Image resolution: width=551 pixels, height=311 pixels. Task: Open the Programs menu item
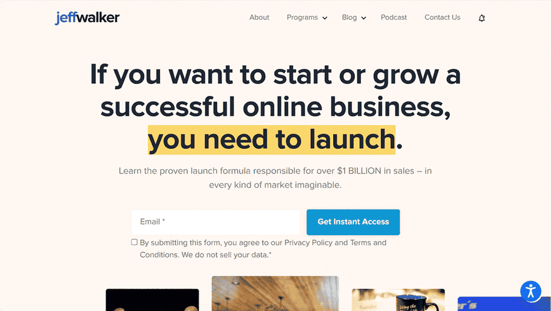click(302, 17)
